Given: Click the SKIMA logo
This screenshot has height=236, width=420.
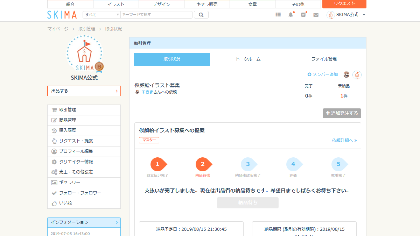Looking at the screenshot, I should 62,15.
